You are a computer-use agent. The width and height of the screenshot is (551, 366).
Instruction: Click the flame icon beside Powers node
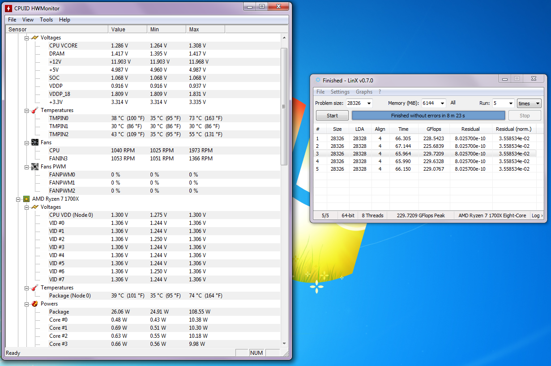point(35,304)
